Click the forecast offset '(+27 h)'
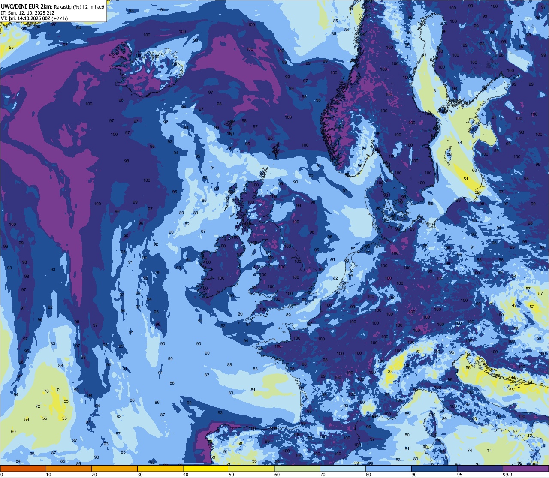Screen dimensions: 549x478 coord(60,18)
